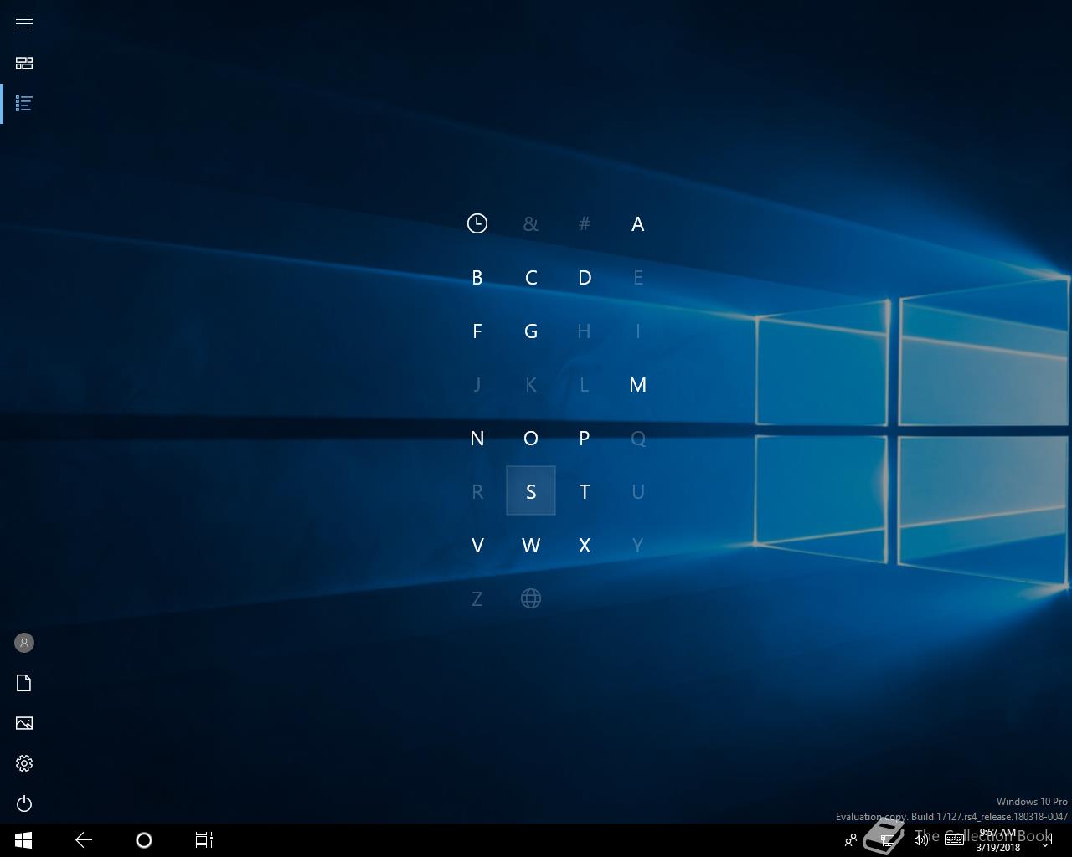This screenshot has width=1072, height=857.
Task: Jump to recently added clock icon
Action: pyautogui.click(x=477, y=223)
